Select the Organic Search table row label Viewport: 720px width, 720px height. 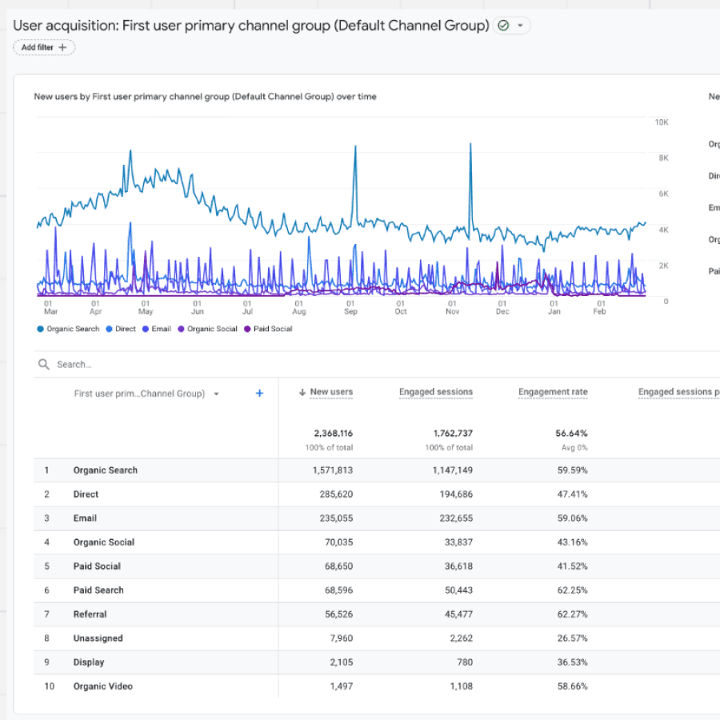[105, 470]
